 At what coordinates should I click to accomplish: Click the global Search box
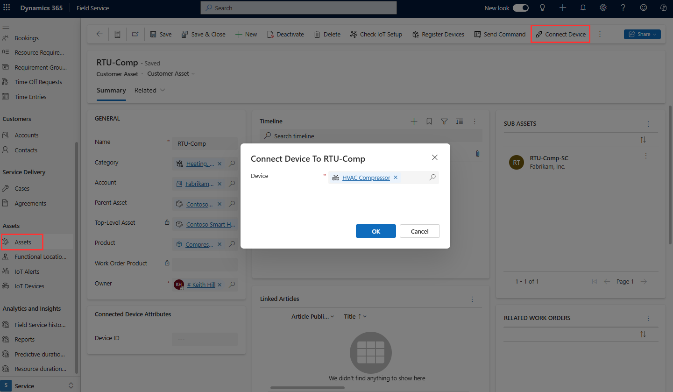coord(298,8)
